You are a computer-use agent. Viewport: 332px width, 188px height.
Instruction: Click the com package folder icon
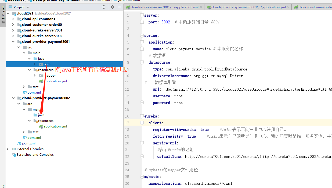(x=41, y=64)
